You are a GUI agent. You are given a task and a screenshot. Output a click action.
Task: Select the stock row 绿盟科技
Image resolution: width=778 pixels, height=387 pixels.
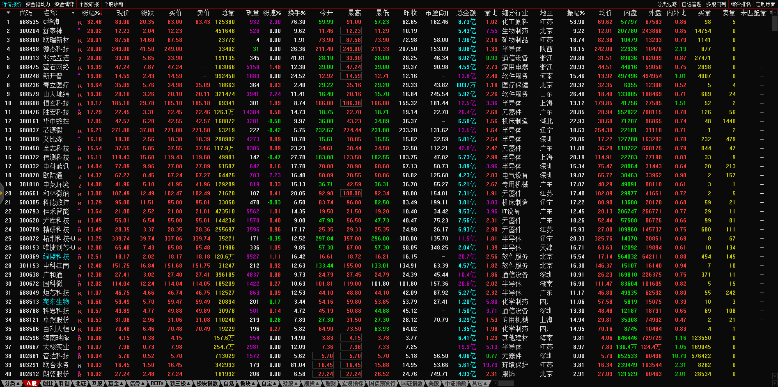pyautogui.click(x=56, y=257)
